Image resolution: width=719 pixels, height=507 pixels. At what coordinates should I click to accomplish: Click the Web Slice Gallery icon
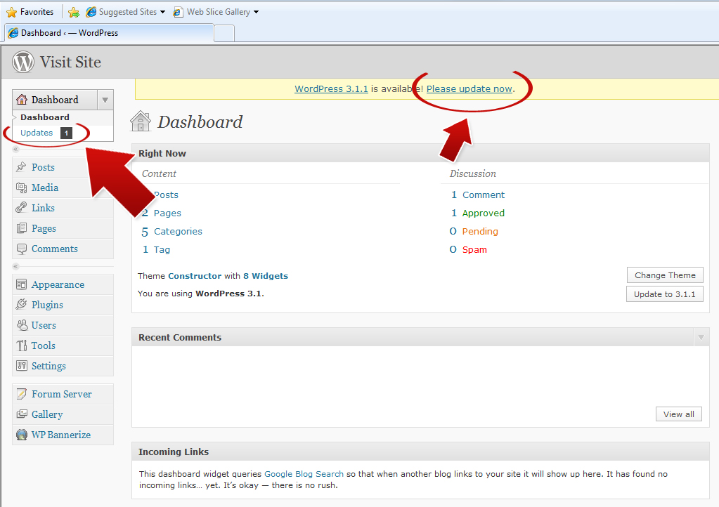[178, 12]
